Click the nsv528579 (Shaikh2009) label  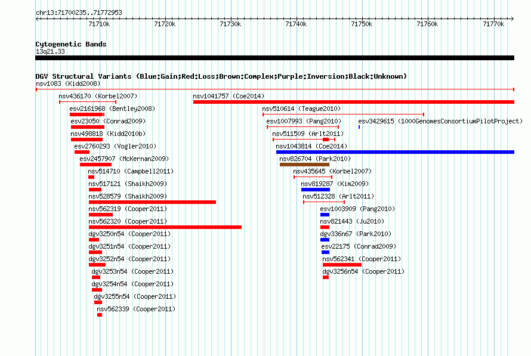coord(128,196)
